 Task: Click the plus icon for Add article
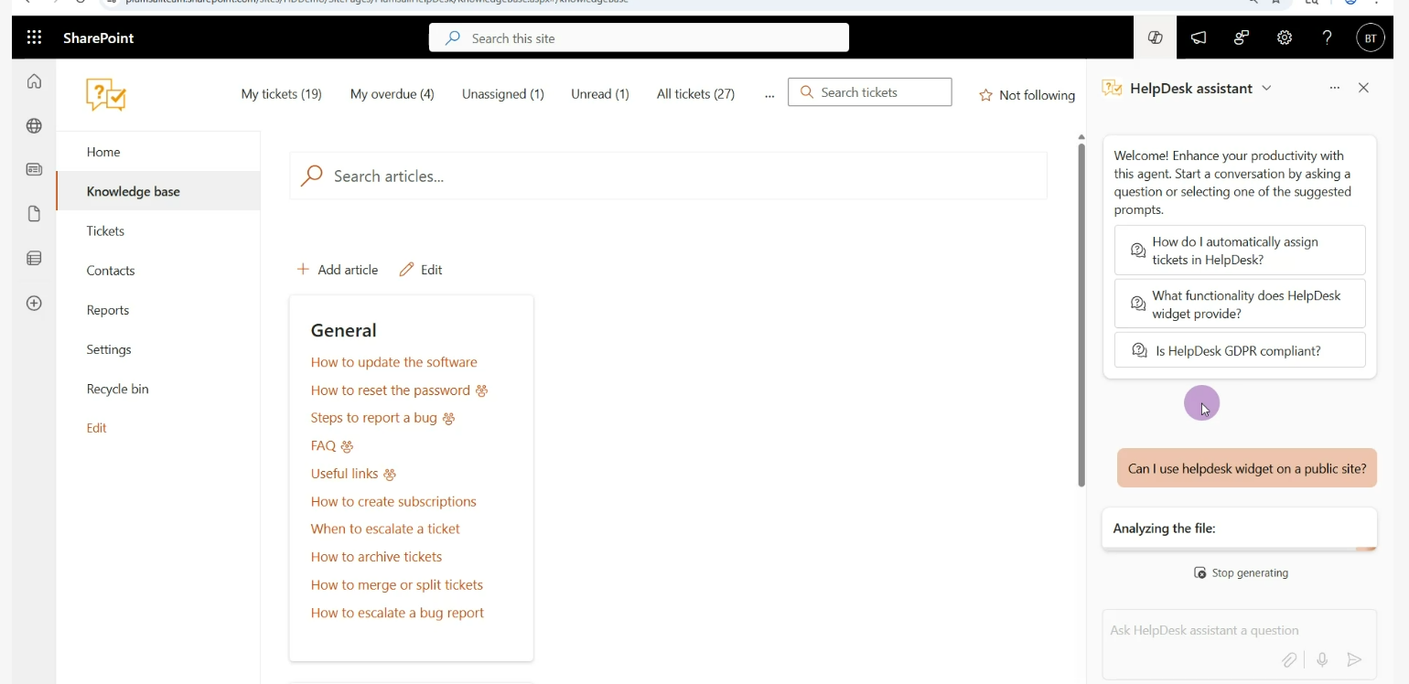[x=304, y=269]
